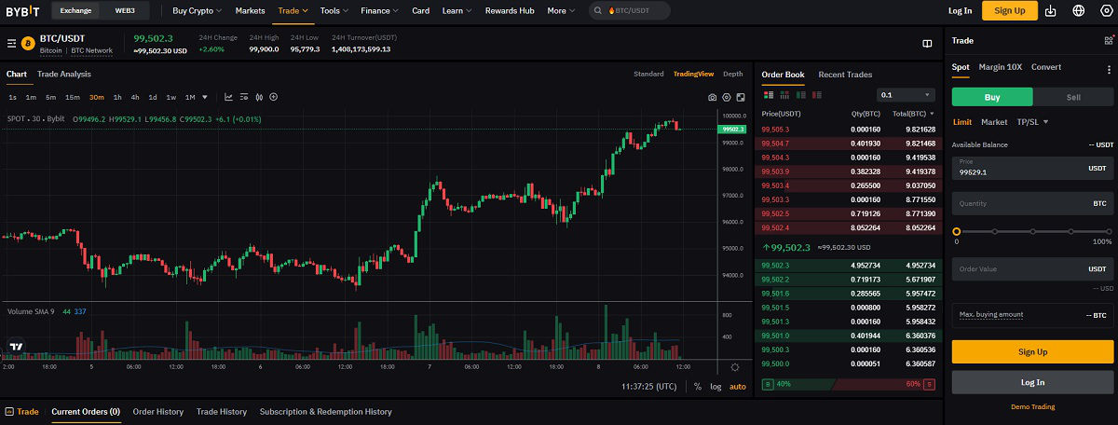Click Log In link in header
Viewport: 1118px width, 425px height.
(960, 11)
